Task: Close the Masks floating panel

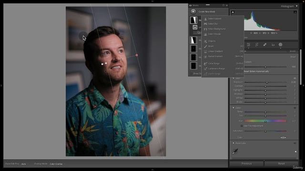Action: tap(227, 5)
